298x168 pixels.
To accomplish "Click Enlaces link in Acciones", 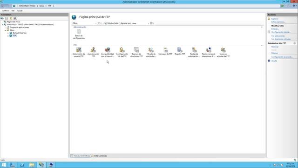I will click(275, 29).
